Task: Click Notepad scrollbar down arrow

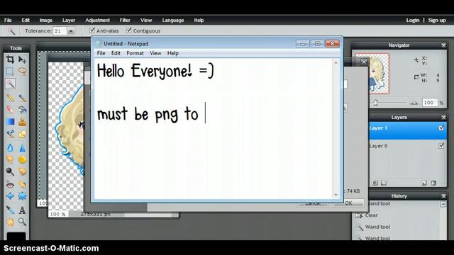Action: [336, 195]
